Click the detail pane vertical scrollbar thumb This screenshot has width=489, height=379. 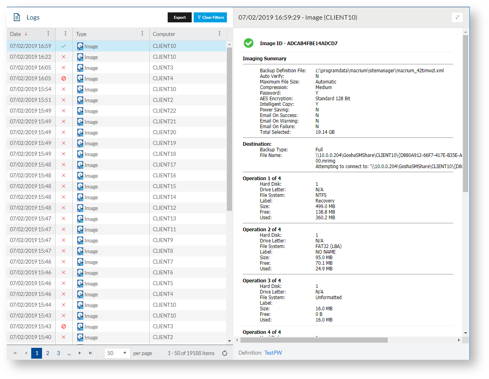tap(465, 113)
